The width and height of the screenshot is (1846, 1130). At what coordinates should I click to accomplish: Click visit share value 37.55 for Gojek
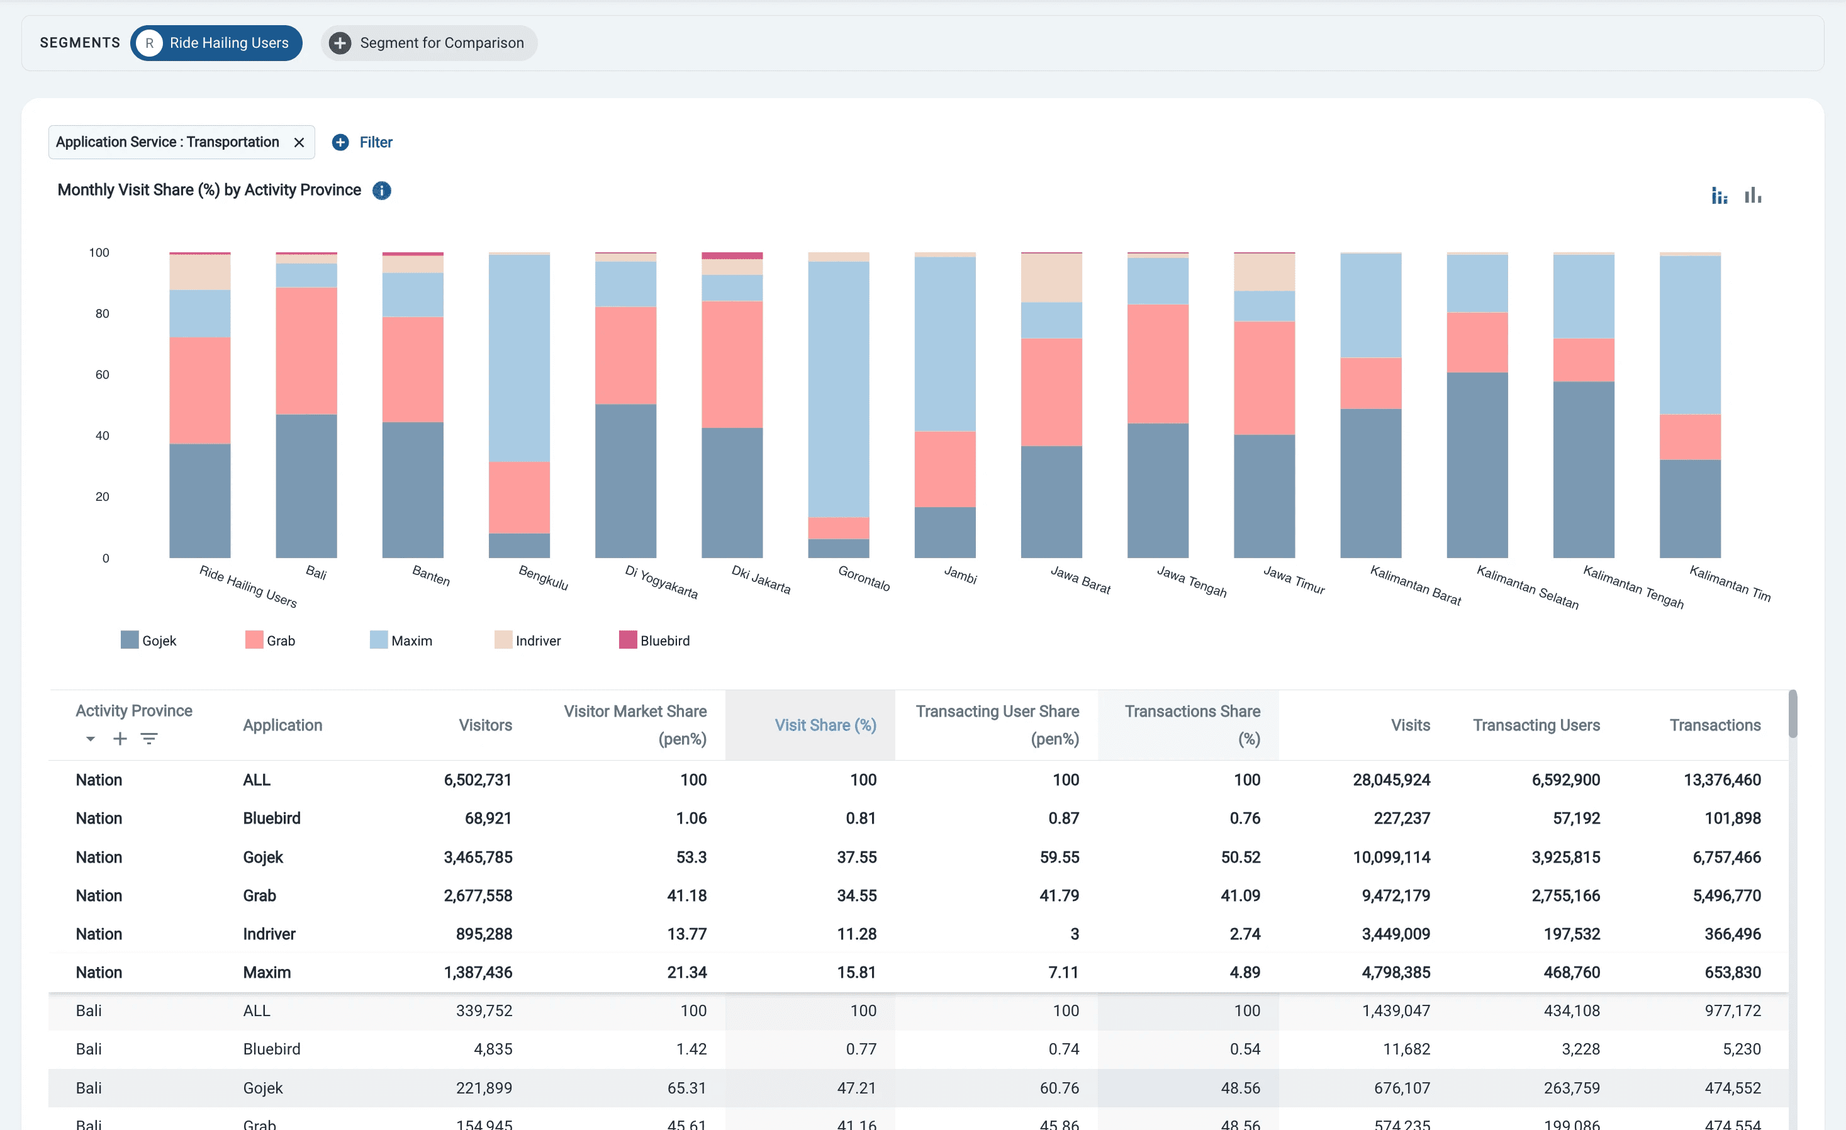856,856
